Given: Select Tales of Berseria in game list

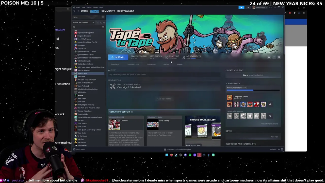Looking at the screenshot, I should tap(83, 70).
